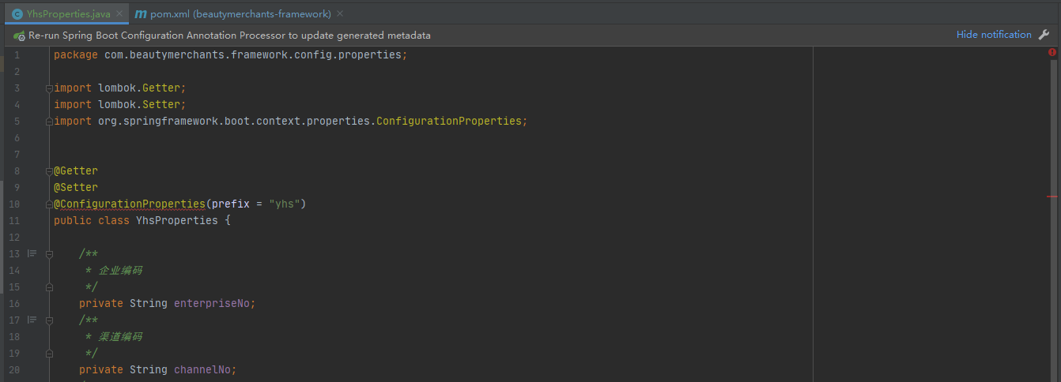1061x382 pixels.
Task: Select the YhsProperties.java tab
Action: click(x=68, y=14)
